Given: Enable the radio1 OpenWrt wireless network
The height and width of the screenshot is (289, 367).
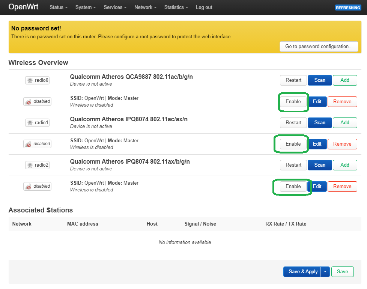Looking at the screenshot, I should coord(293,144).
